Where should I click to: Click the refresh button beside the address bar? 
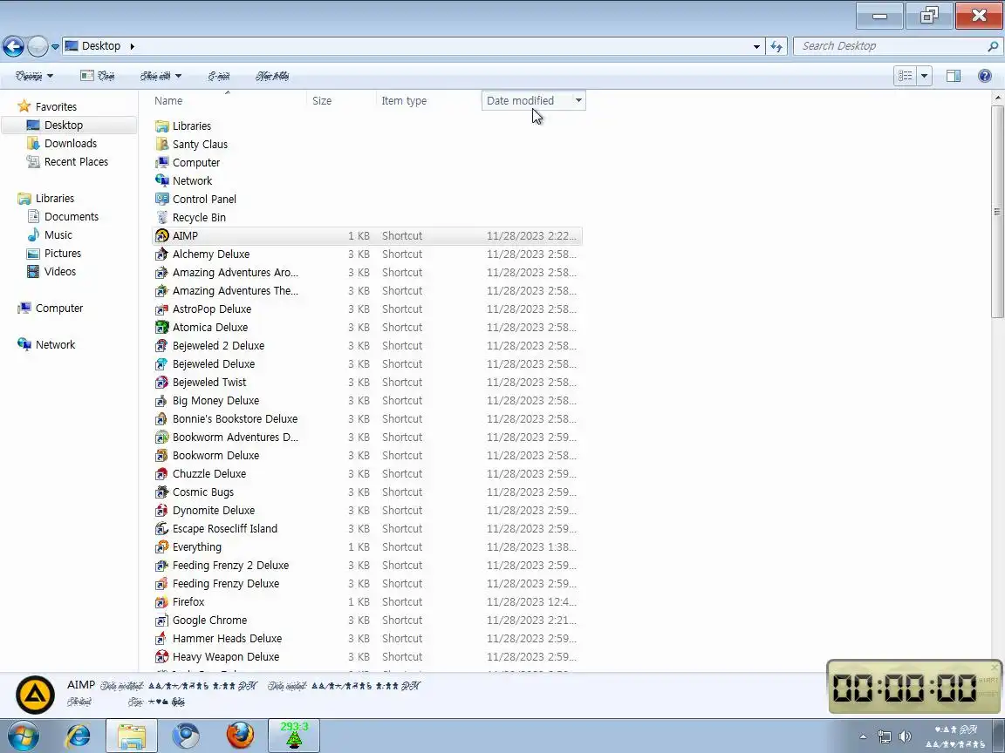tap(776, 46)
